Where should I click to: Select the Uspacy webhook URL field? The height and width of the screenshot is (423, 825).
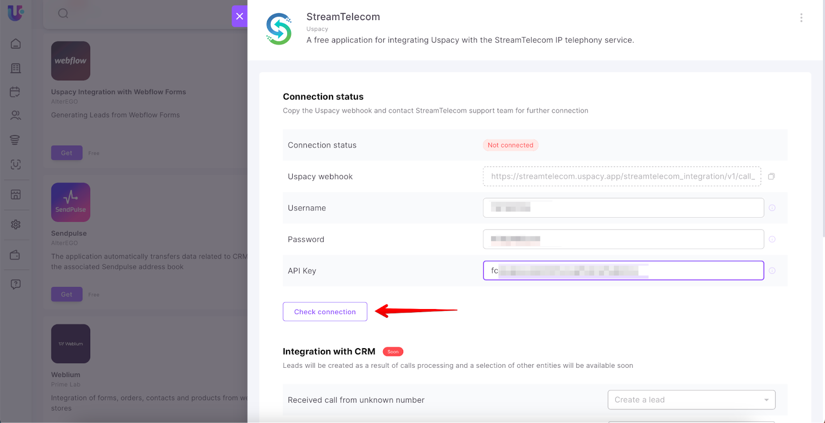pyautogui.click(x=622, y=176)
